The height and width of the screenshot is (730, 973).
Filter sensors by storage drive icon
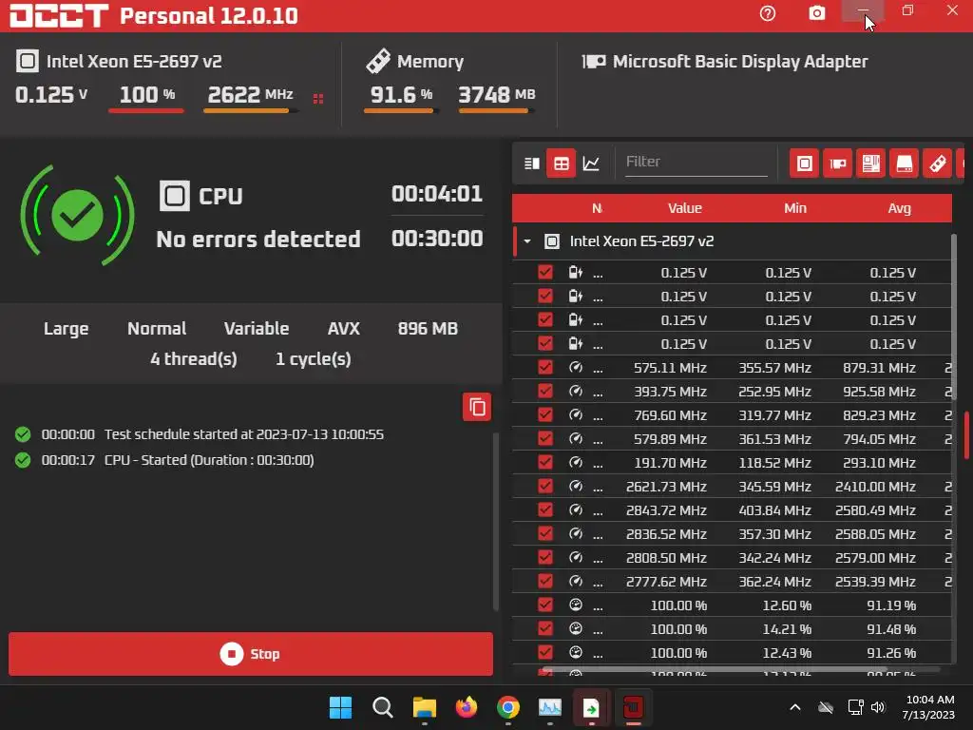point(905,163)
